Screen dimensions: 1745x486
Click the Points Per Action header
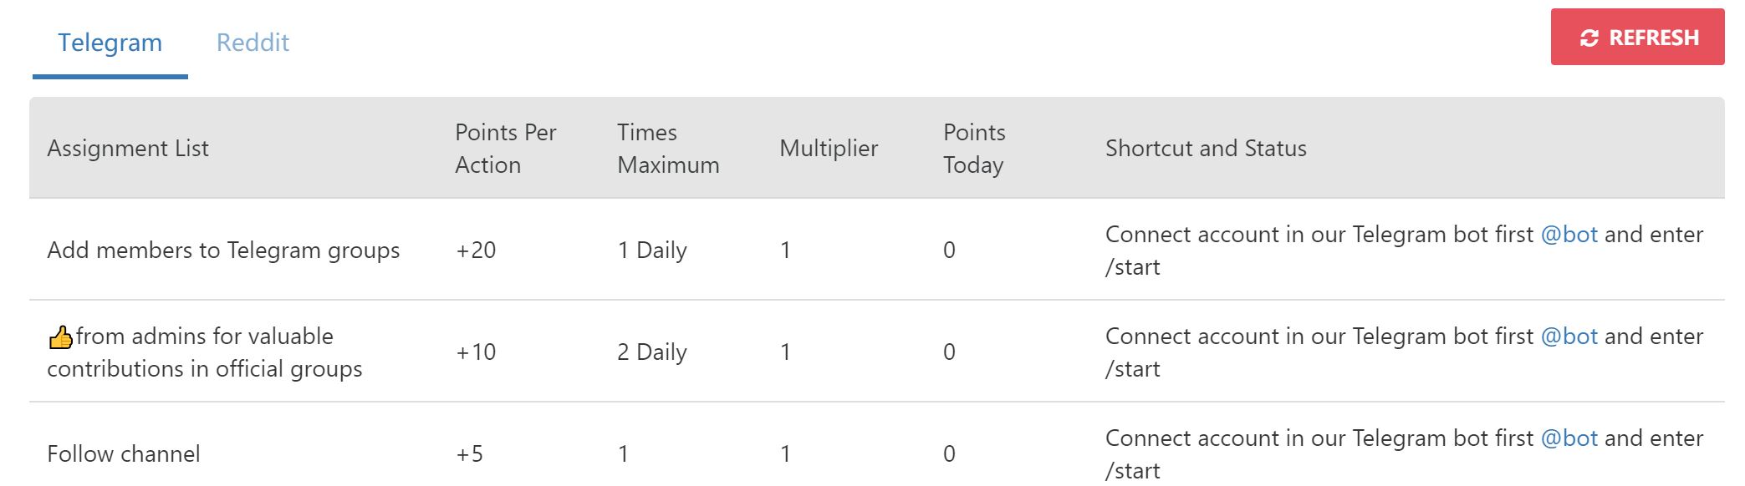point(506,149)
